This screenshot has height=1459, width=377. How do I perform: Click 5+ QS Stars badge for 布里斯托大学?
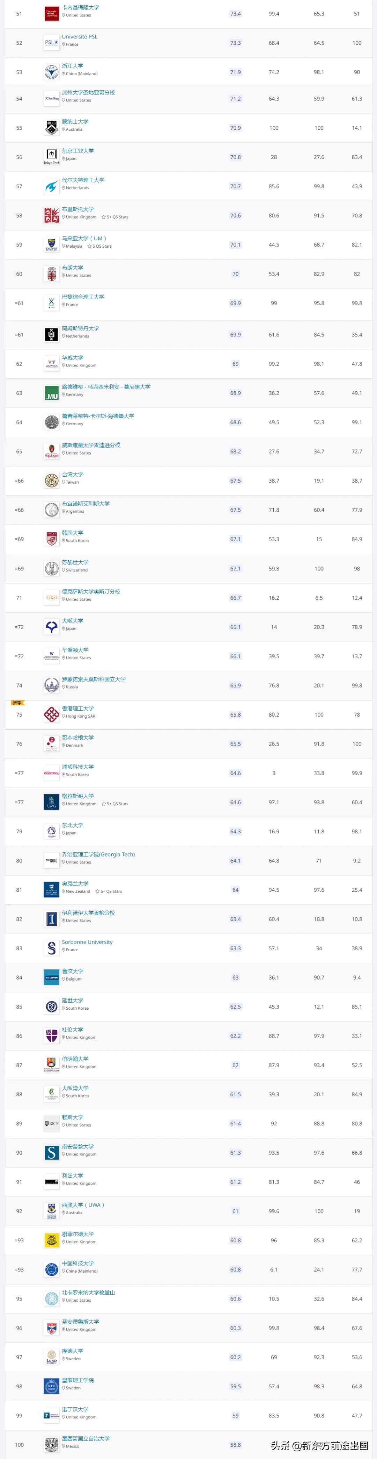(115, 217)
